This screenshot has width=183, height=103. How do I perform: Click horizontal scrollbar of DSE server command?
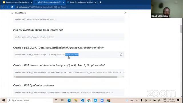click(x=66, y=77)
